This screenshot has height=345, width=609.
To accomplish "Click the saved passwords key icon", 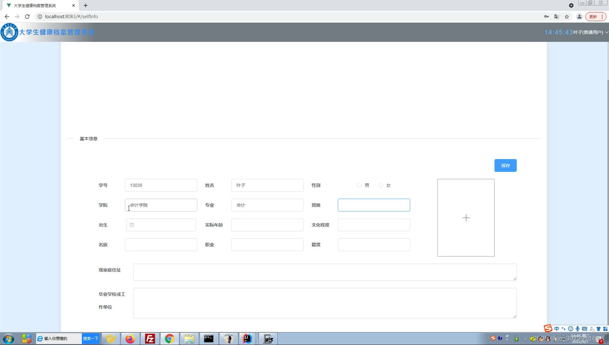I will 546,16.
